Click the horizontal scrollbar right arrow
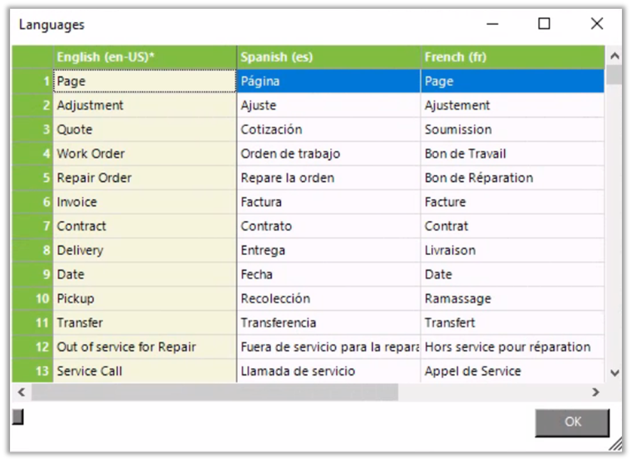Image resolution: width=632 pixels, height=461 pixels. (x=596, y=392)
